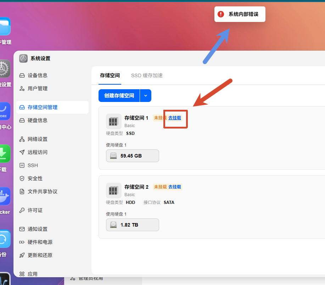Expand the 创建存储空间 dropdown arrow

146,96
